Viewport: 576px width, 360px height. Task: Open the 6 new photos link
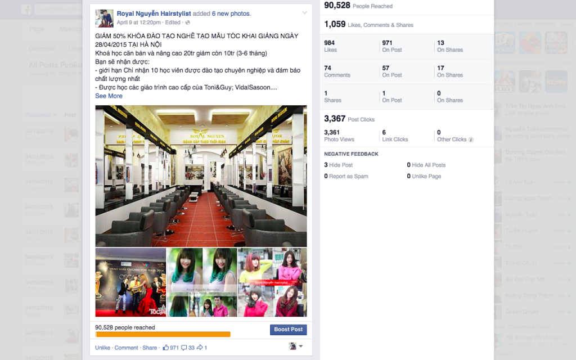click(x=231, y=13)
